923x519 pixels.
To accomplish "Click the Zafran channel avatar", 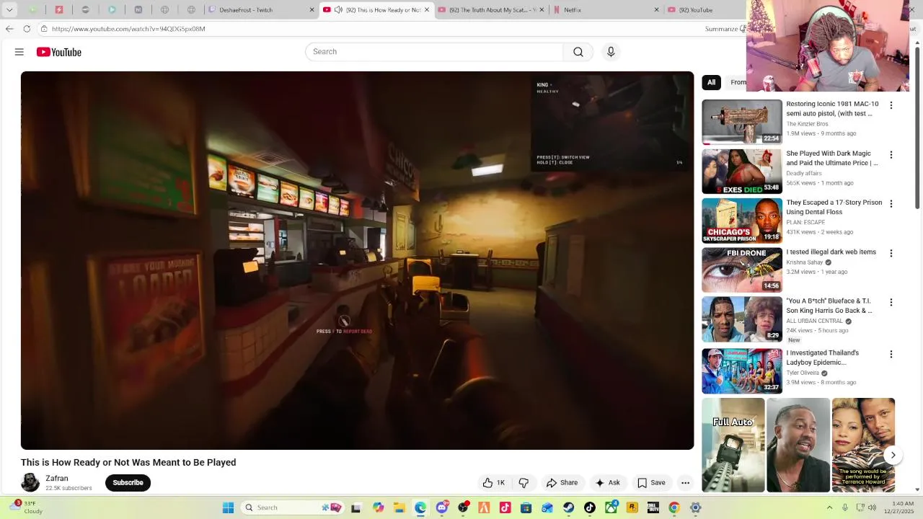I will click(x=30, y=482).
